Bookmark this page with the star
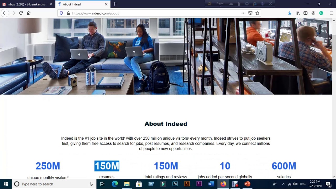The image size is (336, 189). (x=257, y=13)
